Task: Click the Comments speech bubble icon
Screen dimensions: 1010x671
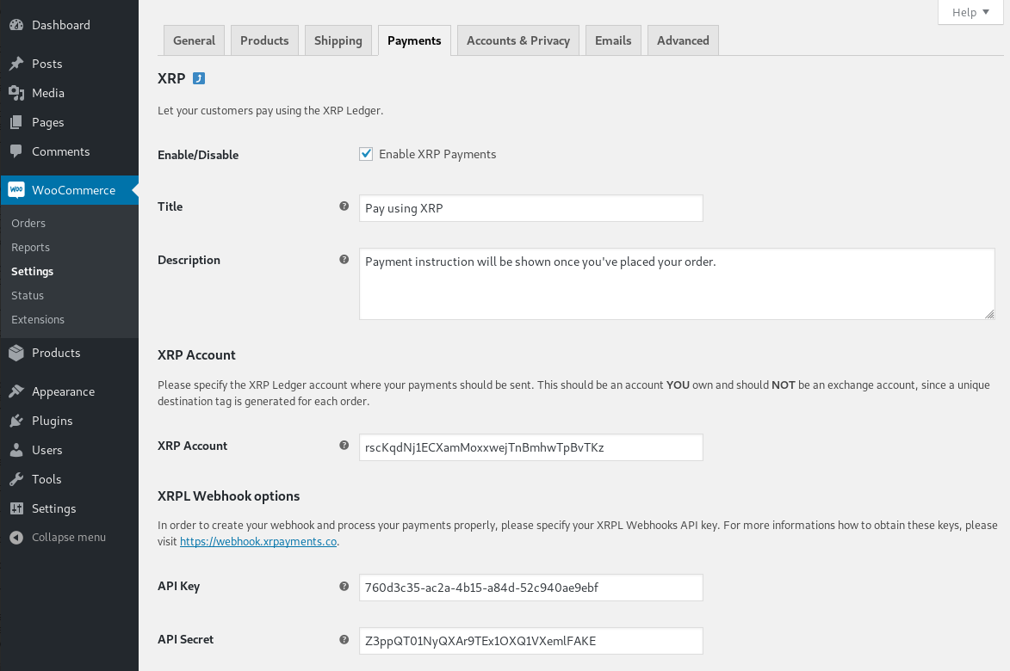Action: [x=16, y=151]
